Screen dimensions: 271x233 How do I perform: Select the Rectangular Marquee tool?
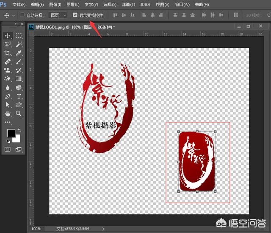click(x=19, y=36)
